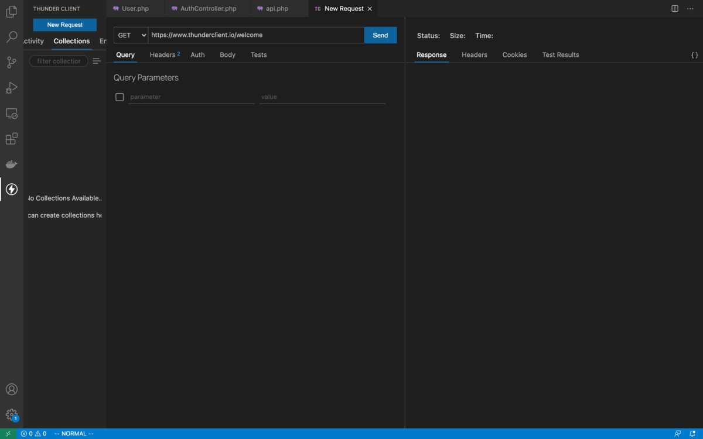The image size is (703, 439).
Task: Open the Search view in activity bar
Action: 11,37
